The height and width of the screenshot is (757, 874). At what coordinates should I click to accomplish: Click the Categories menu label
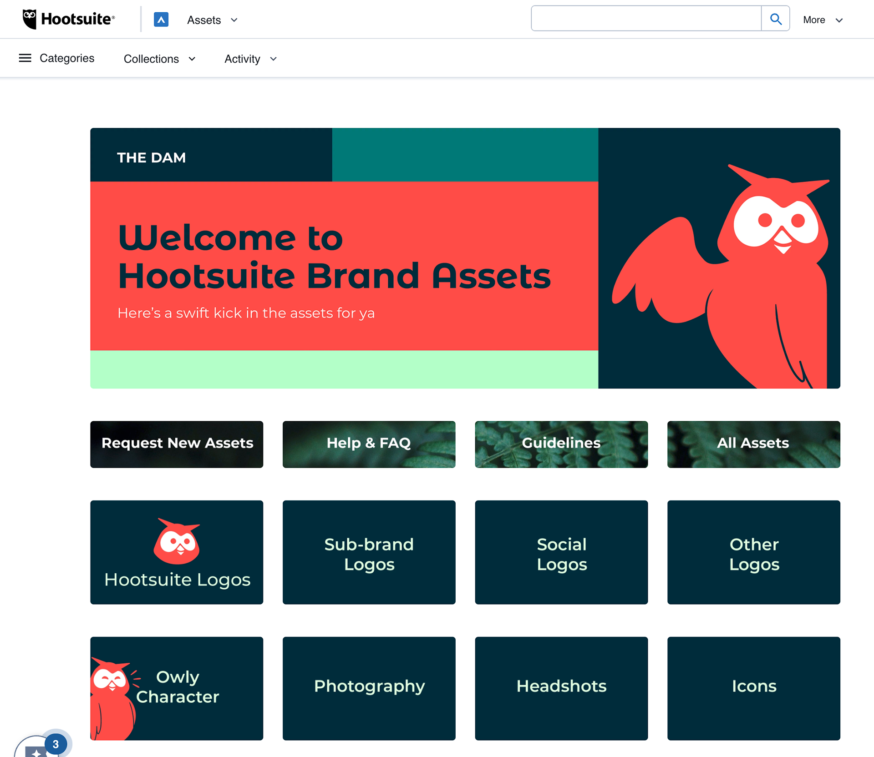(x=67, y=58)
